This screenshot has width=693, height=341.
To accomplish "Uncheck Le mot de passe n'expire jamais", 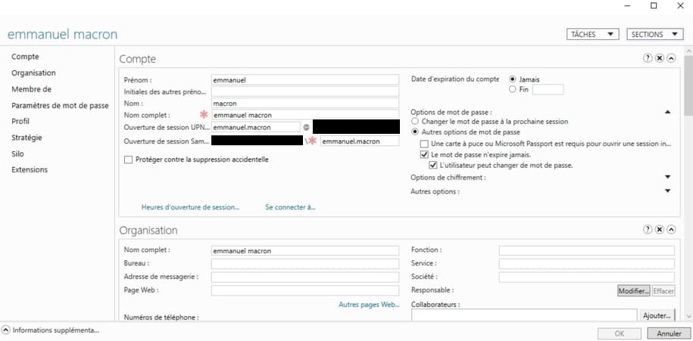I will (425, 154).
